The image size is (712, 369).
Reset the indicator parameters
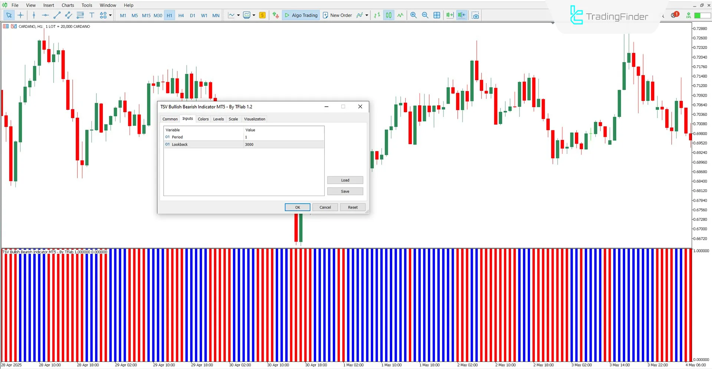coord(352,207)
